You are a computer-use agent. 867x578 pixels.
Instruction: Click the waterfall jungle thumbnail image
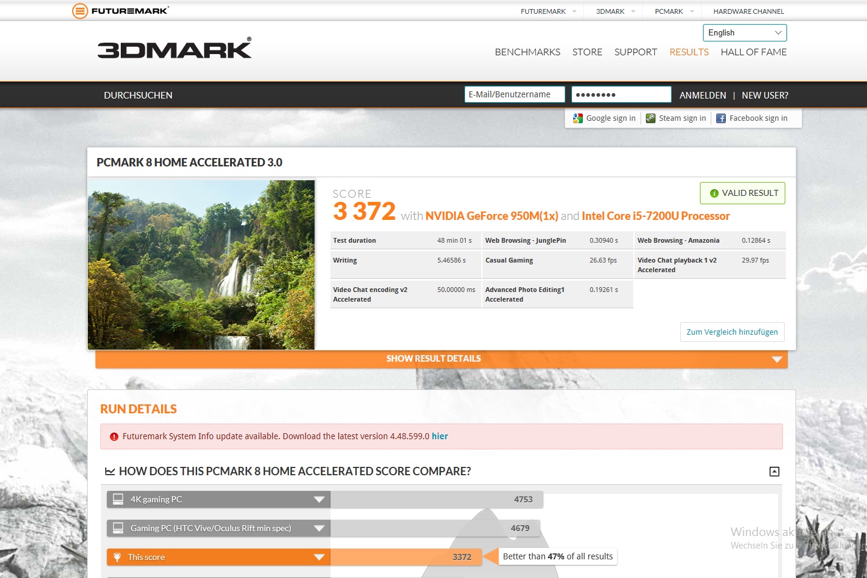[x=201, y=265]
